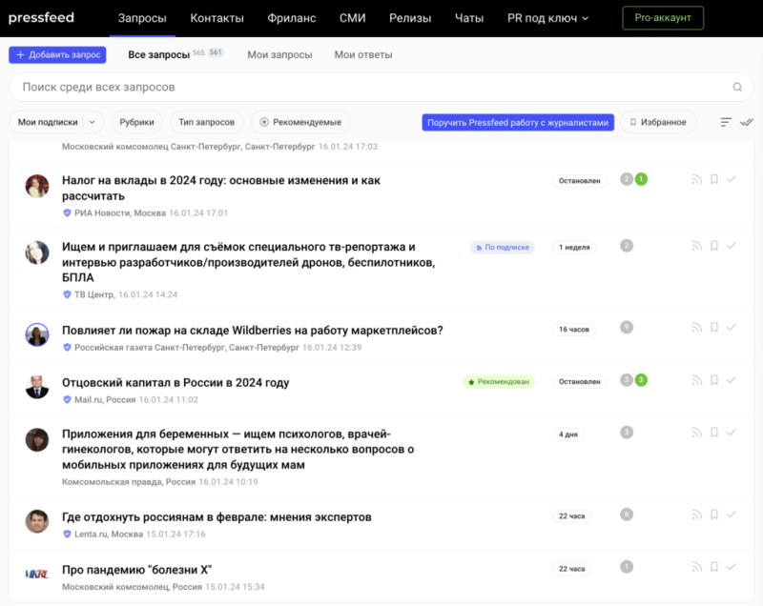The height and width of the screenshot is (606, 763).
Task: Click the 'Добавить запрос' button
Action: pyautogui.click(x=57, y=55)
